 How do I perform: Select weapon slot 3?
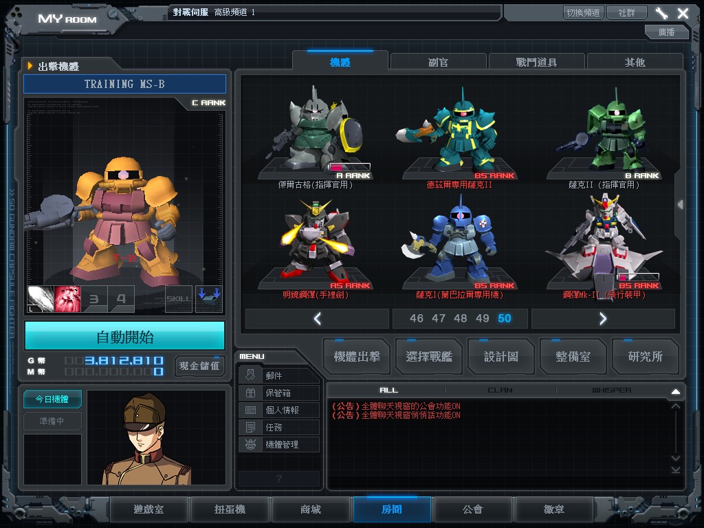(x=94, y=299)
